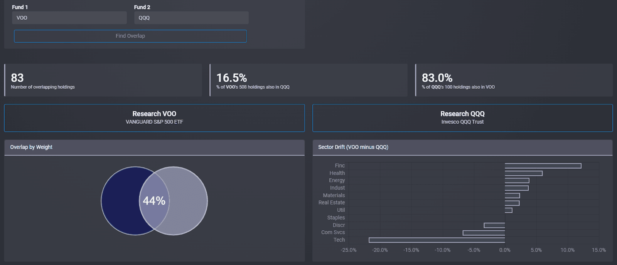Click the -25.0% x-axis tick label
The width and height of the screenshot is (617, 265).
[x=349, y=250]
